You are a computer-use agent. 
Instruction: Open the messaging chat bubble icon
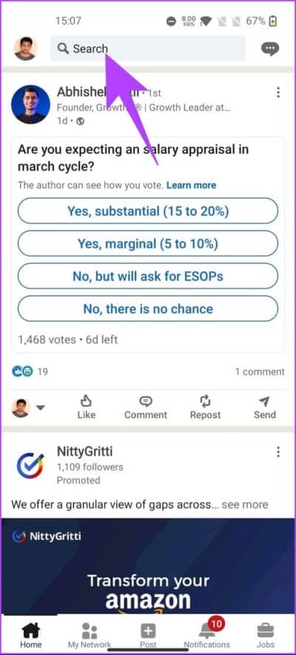click(269, 49)
